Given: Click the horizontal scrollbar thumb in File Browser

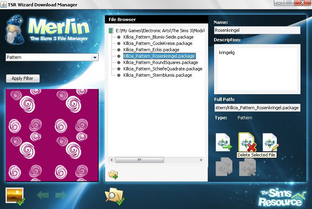Looking at the screenshot, I should 140,160.
